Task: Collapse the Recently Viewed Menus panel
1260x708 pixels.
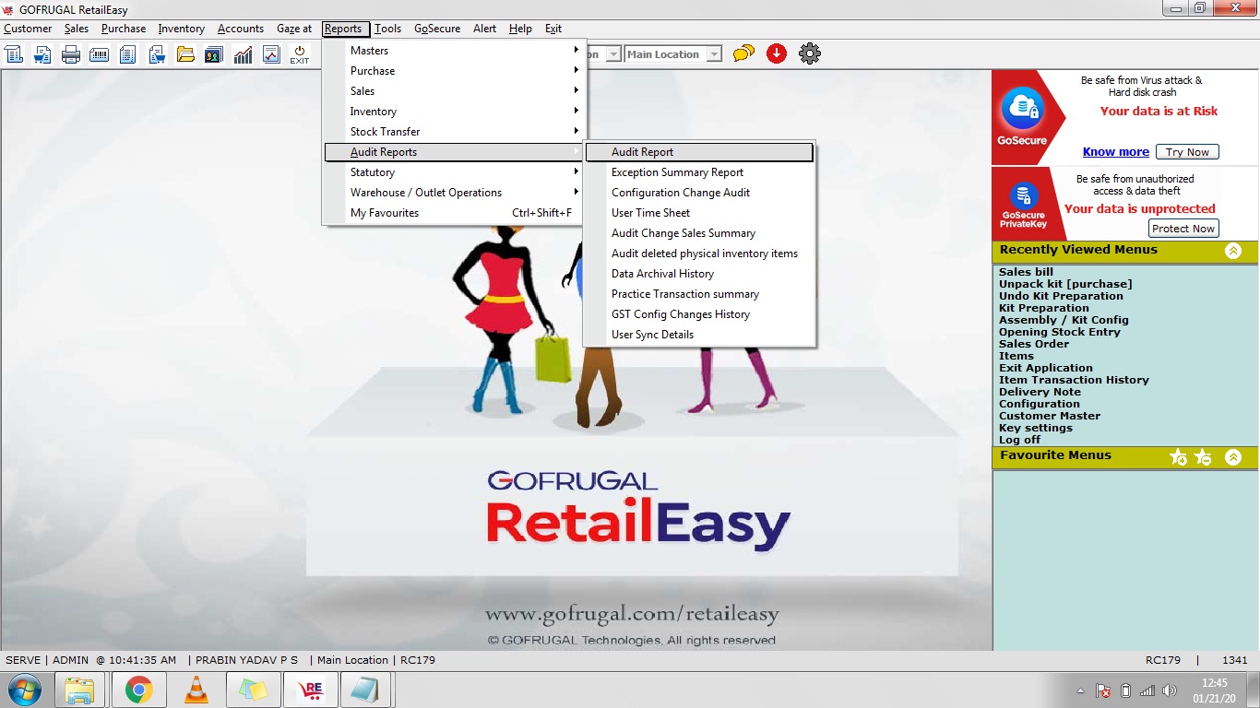Action: (x=1233, y=251)
